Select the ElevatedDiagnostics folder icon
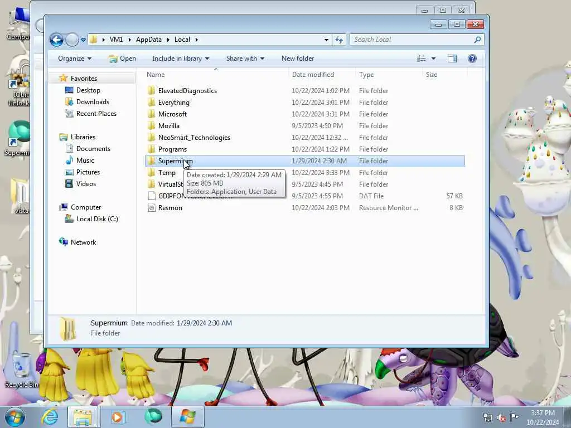Screen dimensions: 571x428 pyautogui.click(x=152, y=91)
